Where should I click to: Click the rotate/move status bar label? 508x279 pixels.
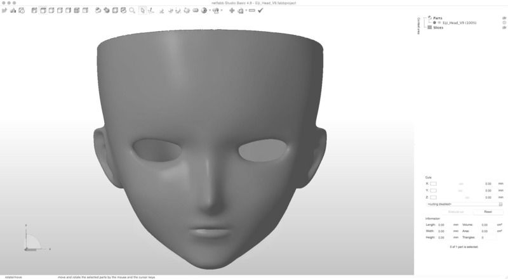pos(13,277)
